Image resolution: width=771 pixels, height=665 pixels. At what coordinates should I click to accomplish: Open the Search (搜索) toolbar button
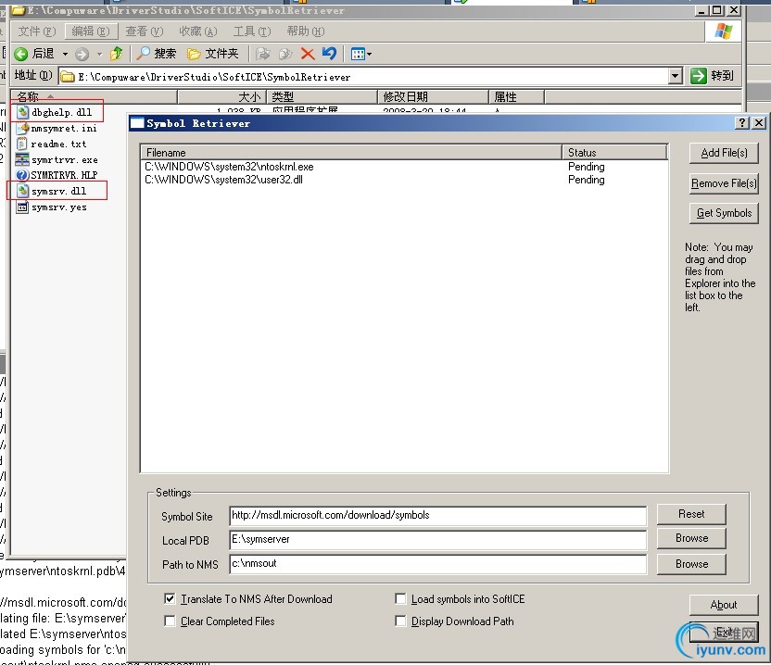[x=157, y=54]
